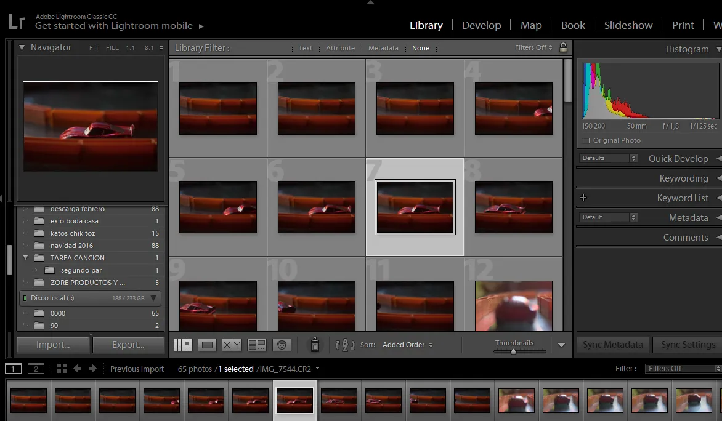Select the Painter spray can tool
722x421 pixels.
tap(315, 344)
